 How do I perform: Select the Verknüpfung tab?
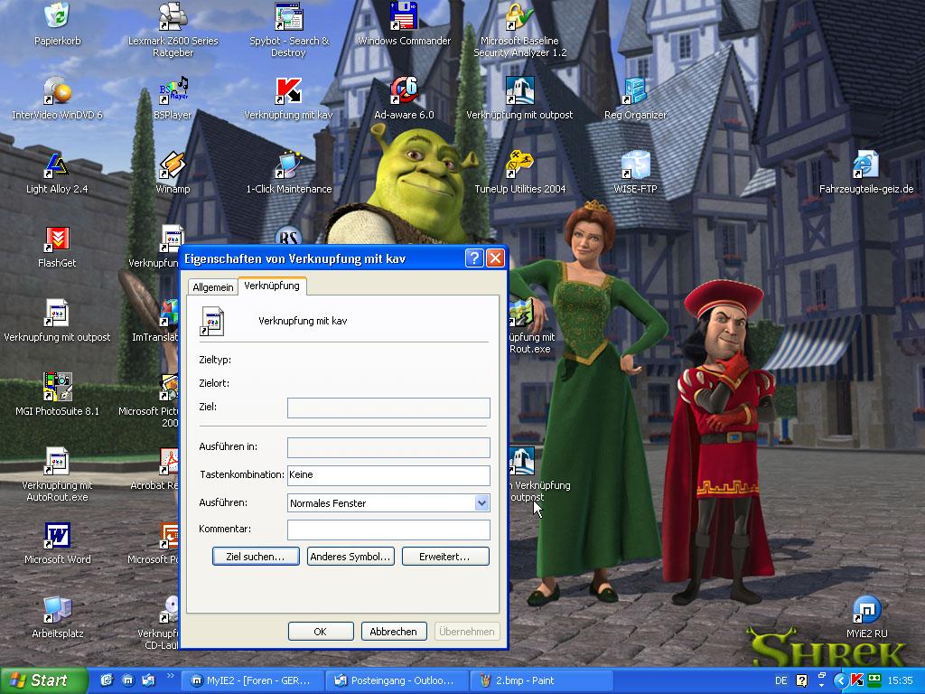pos(272,286)
